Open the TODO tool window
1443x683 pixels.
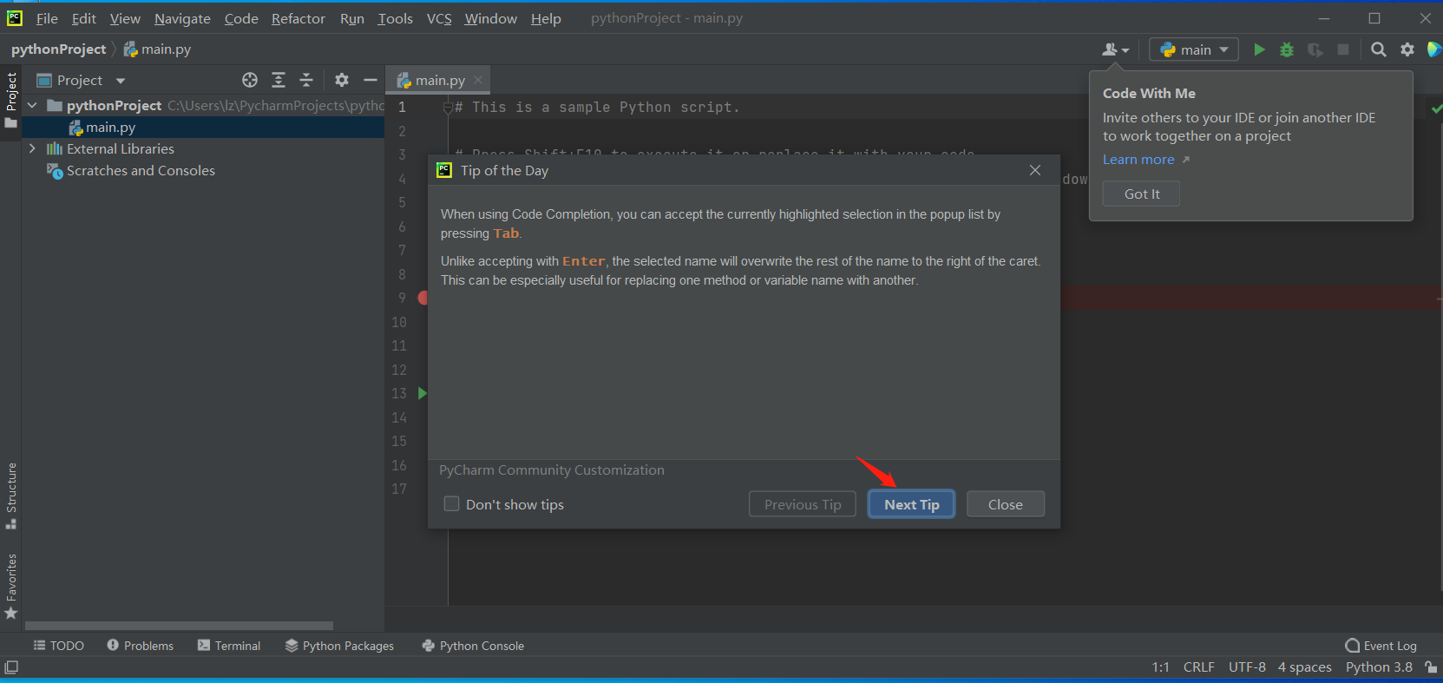coord(59,646)
